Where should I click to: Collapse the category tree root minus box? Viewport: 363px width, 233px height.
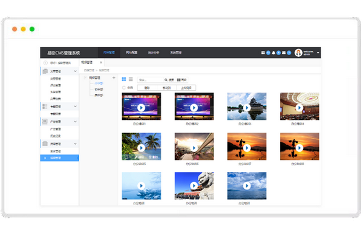(x=85, y=78)
